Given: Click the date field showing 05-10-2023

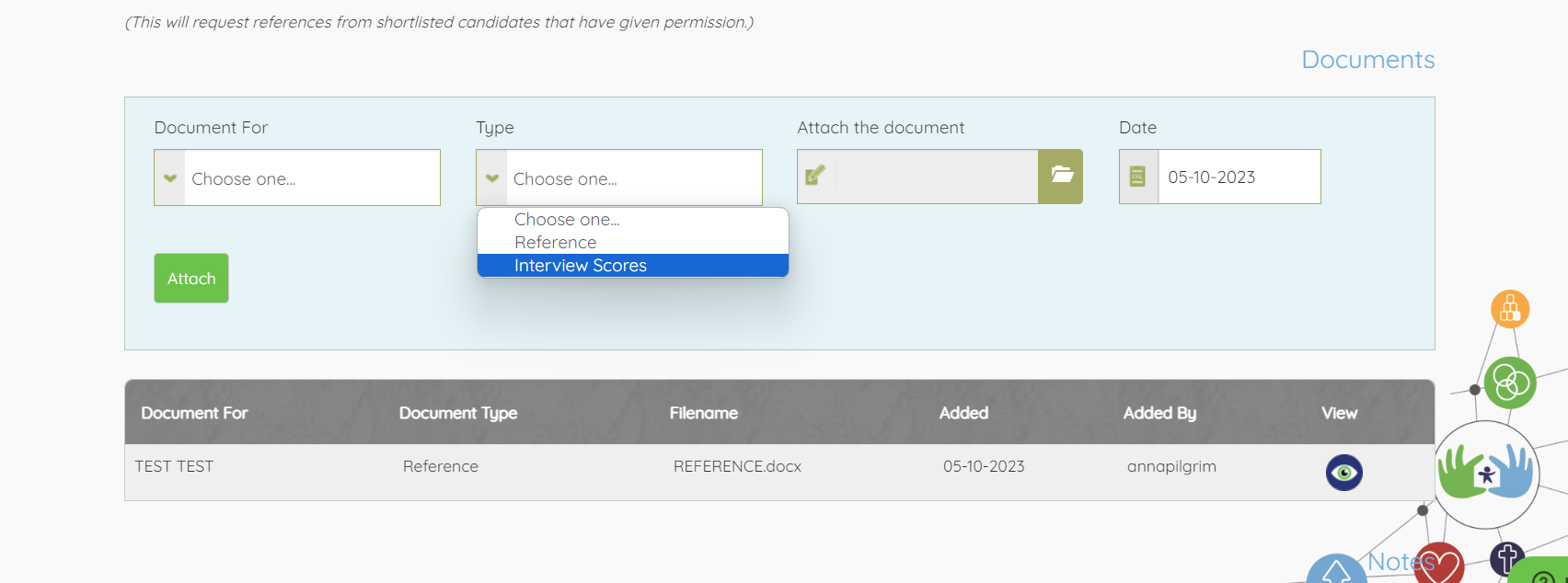Looking at the screenshot, I should (1238, 177).
